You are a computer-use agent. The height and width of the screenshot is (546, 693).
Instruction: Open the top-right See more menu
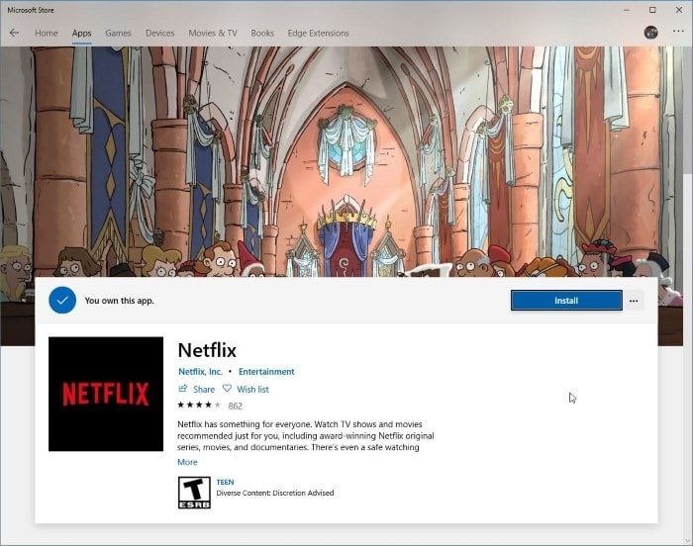(678, 32)
